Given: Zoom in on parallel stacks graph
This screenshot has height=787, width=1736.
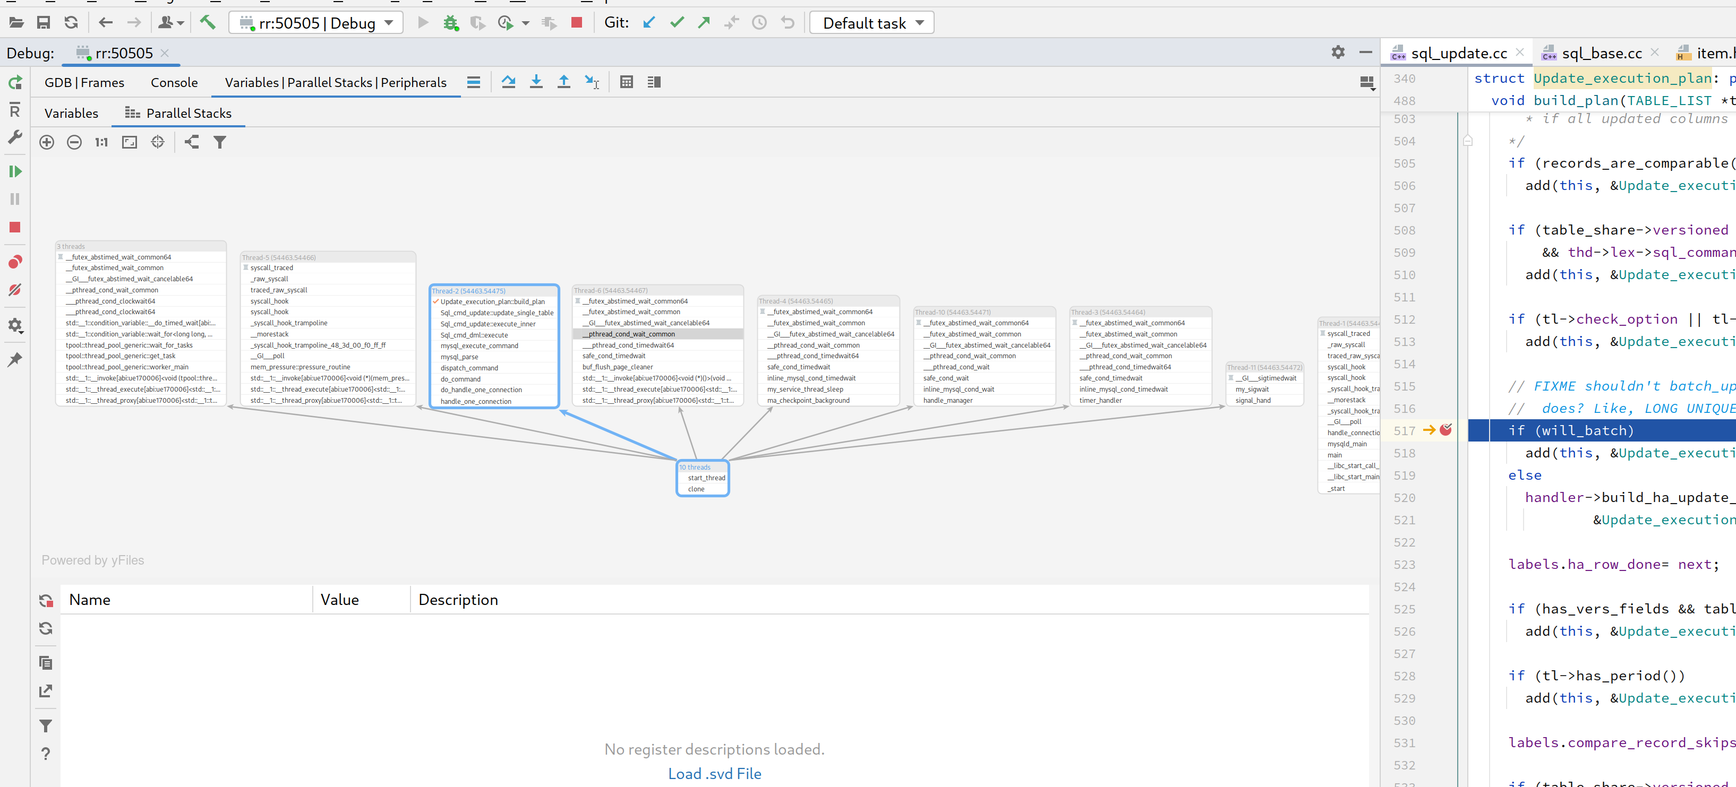Looking at the screenshot, I should tap(47, 142).
